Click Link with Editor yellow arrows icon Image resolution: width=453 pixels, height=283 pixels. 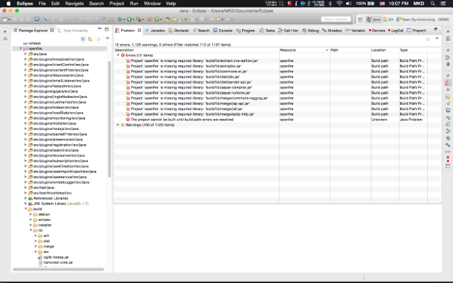pos(90,39)
